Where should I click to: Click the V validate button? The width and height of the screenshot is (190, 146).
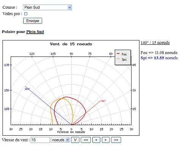pos(75,140)
